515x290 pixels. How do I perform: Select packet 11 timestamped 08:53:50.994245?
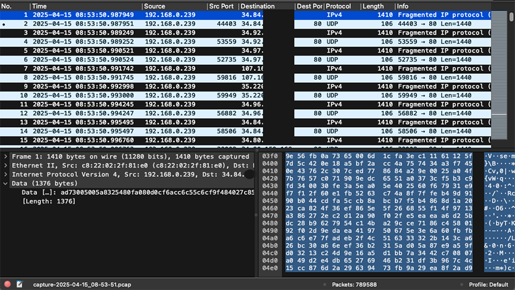(245, 104)
